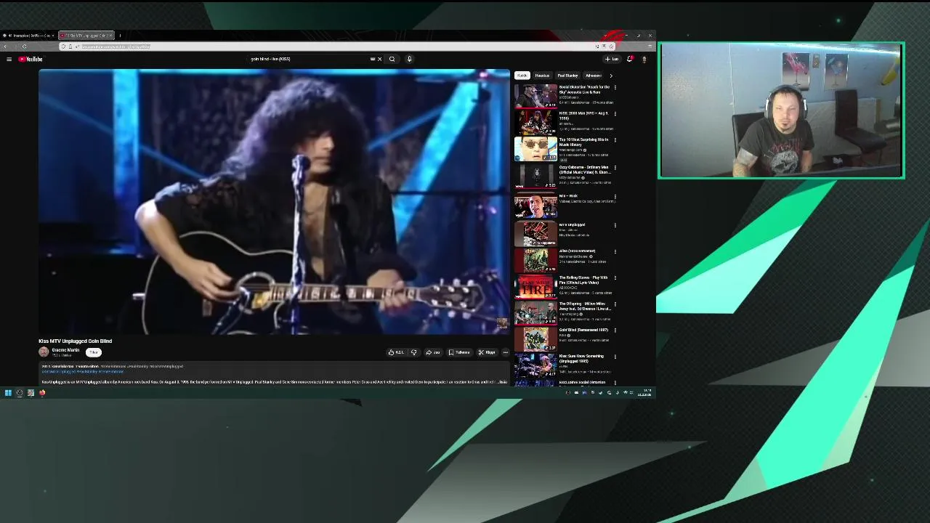The width and height of the screenshot is (930, 523).
Task: Open KISS 2000 Man thumbnail
Action: click(x=535, y=122)
